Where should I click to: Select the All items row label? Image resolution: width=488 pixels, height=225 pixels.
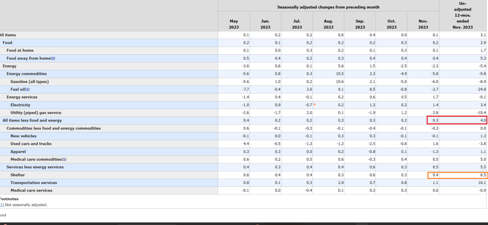point(8,35)
